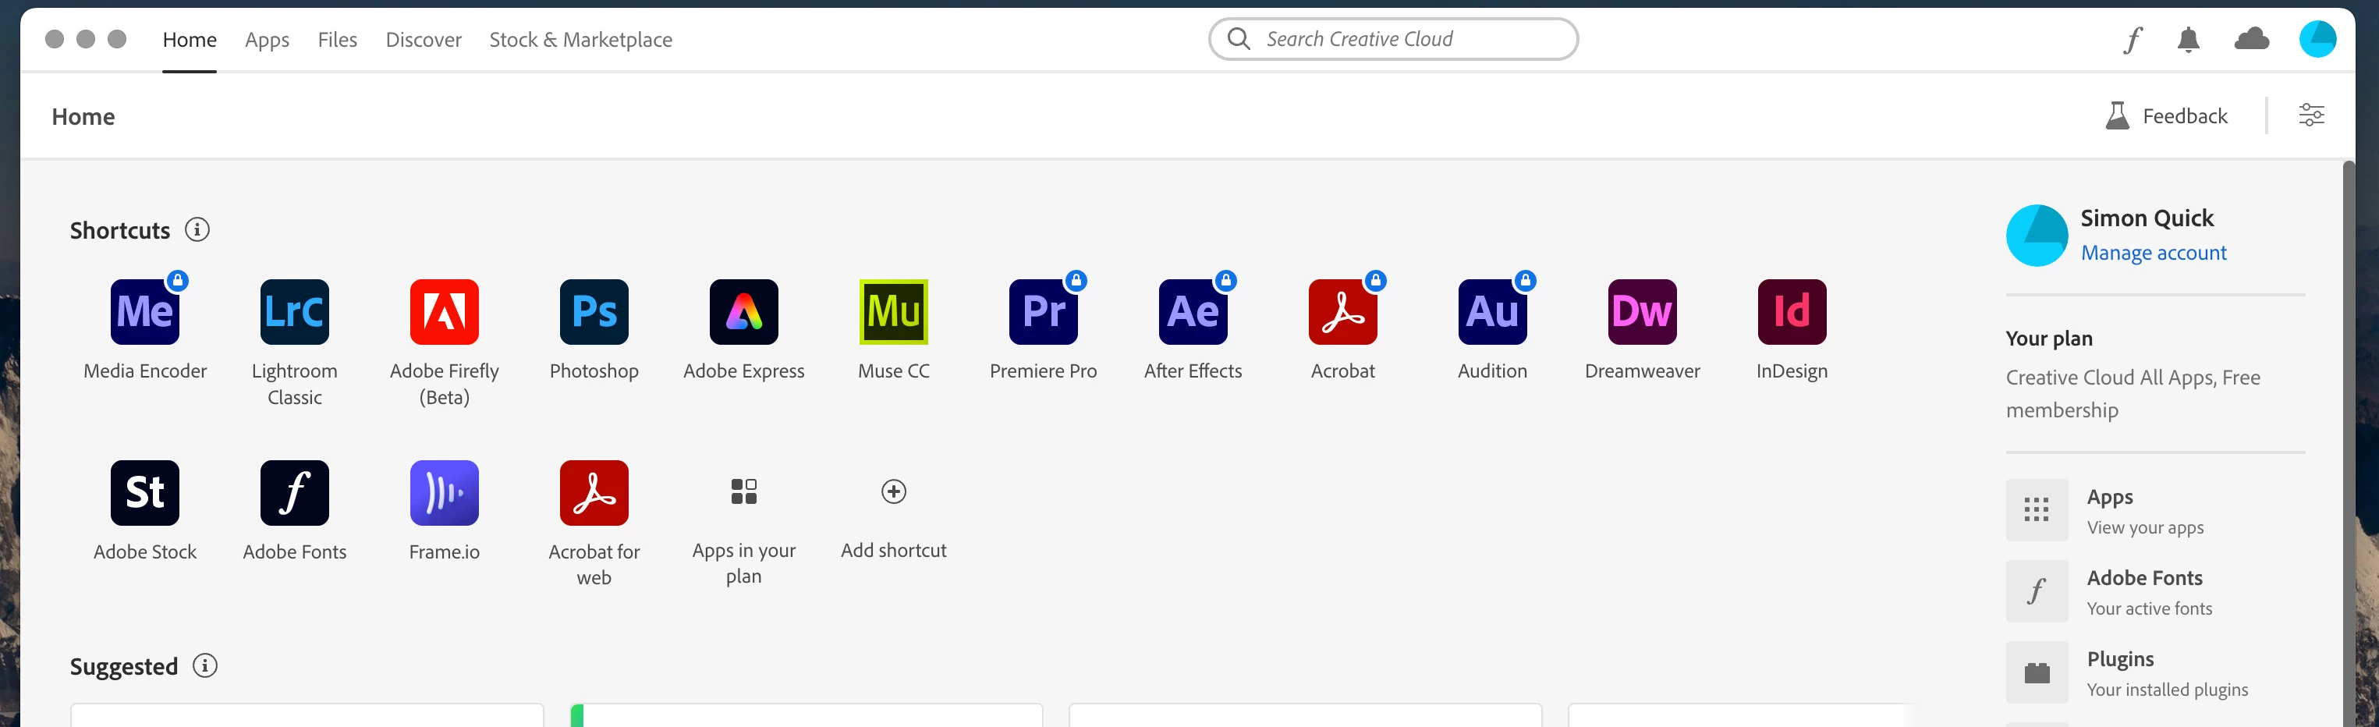Open After Effects shortcut icon
This screenshot has width=2379, height=727.
point(1193,311)
